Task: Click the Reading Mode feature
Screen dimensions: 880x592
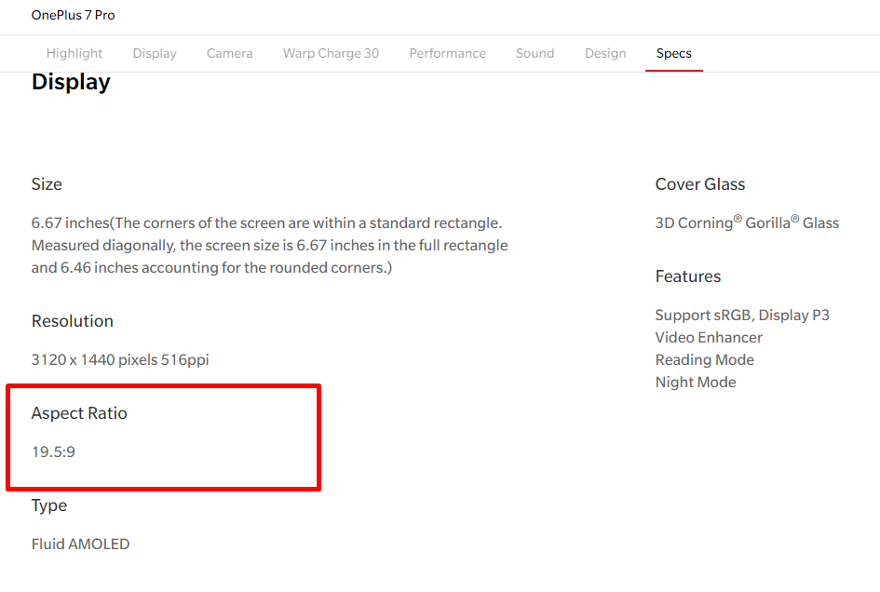Action: 704,359
